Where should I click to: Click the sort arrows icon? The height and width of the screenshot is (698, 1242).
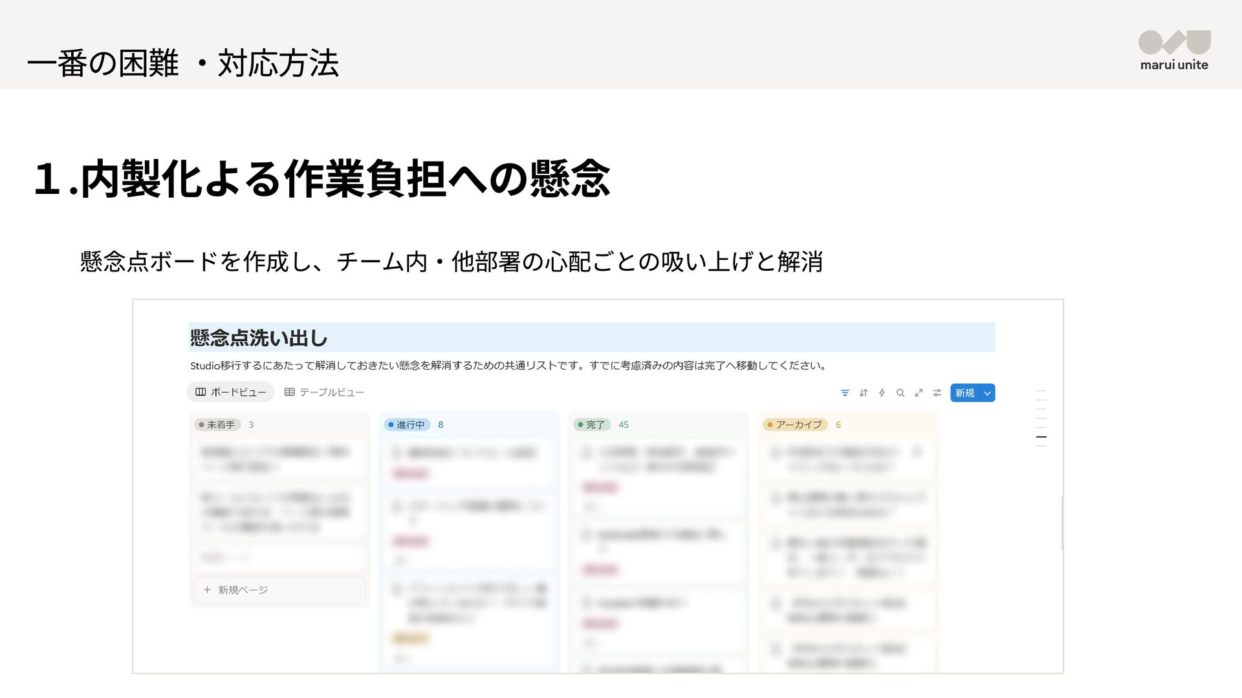(x=864, y=393)
